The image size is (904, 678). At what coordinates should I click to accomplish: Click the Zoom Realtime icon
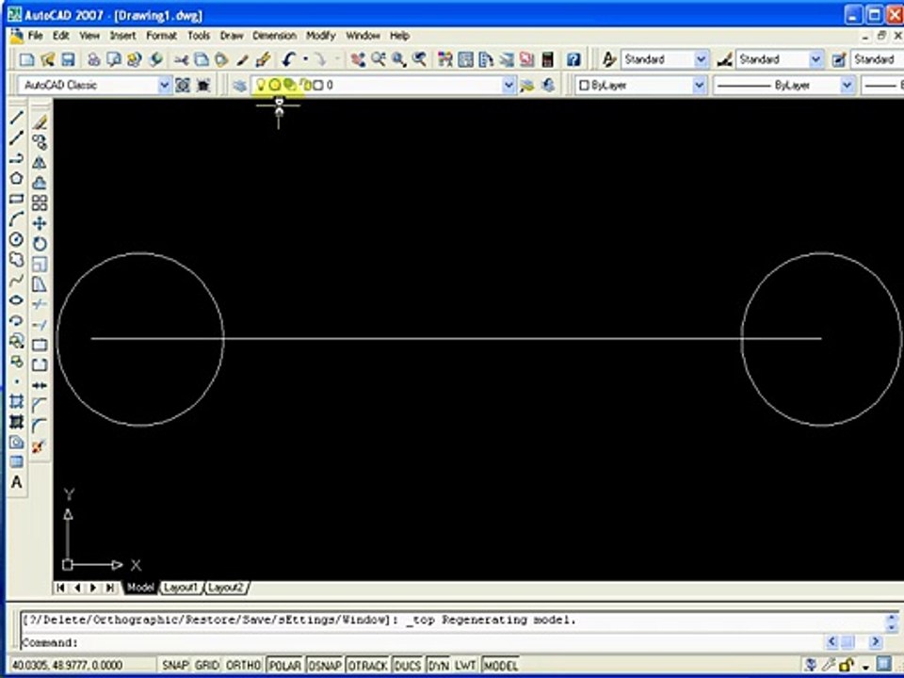pyautogui.click(x=379, y=59)
